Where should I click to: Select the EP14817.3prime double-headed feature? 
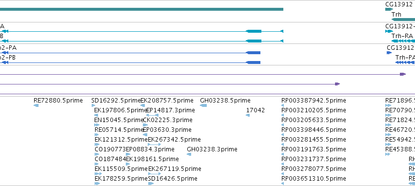tap(153, 115)
